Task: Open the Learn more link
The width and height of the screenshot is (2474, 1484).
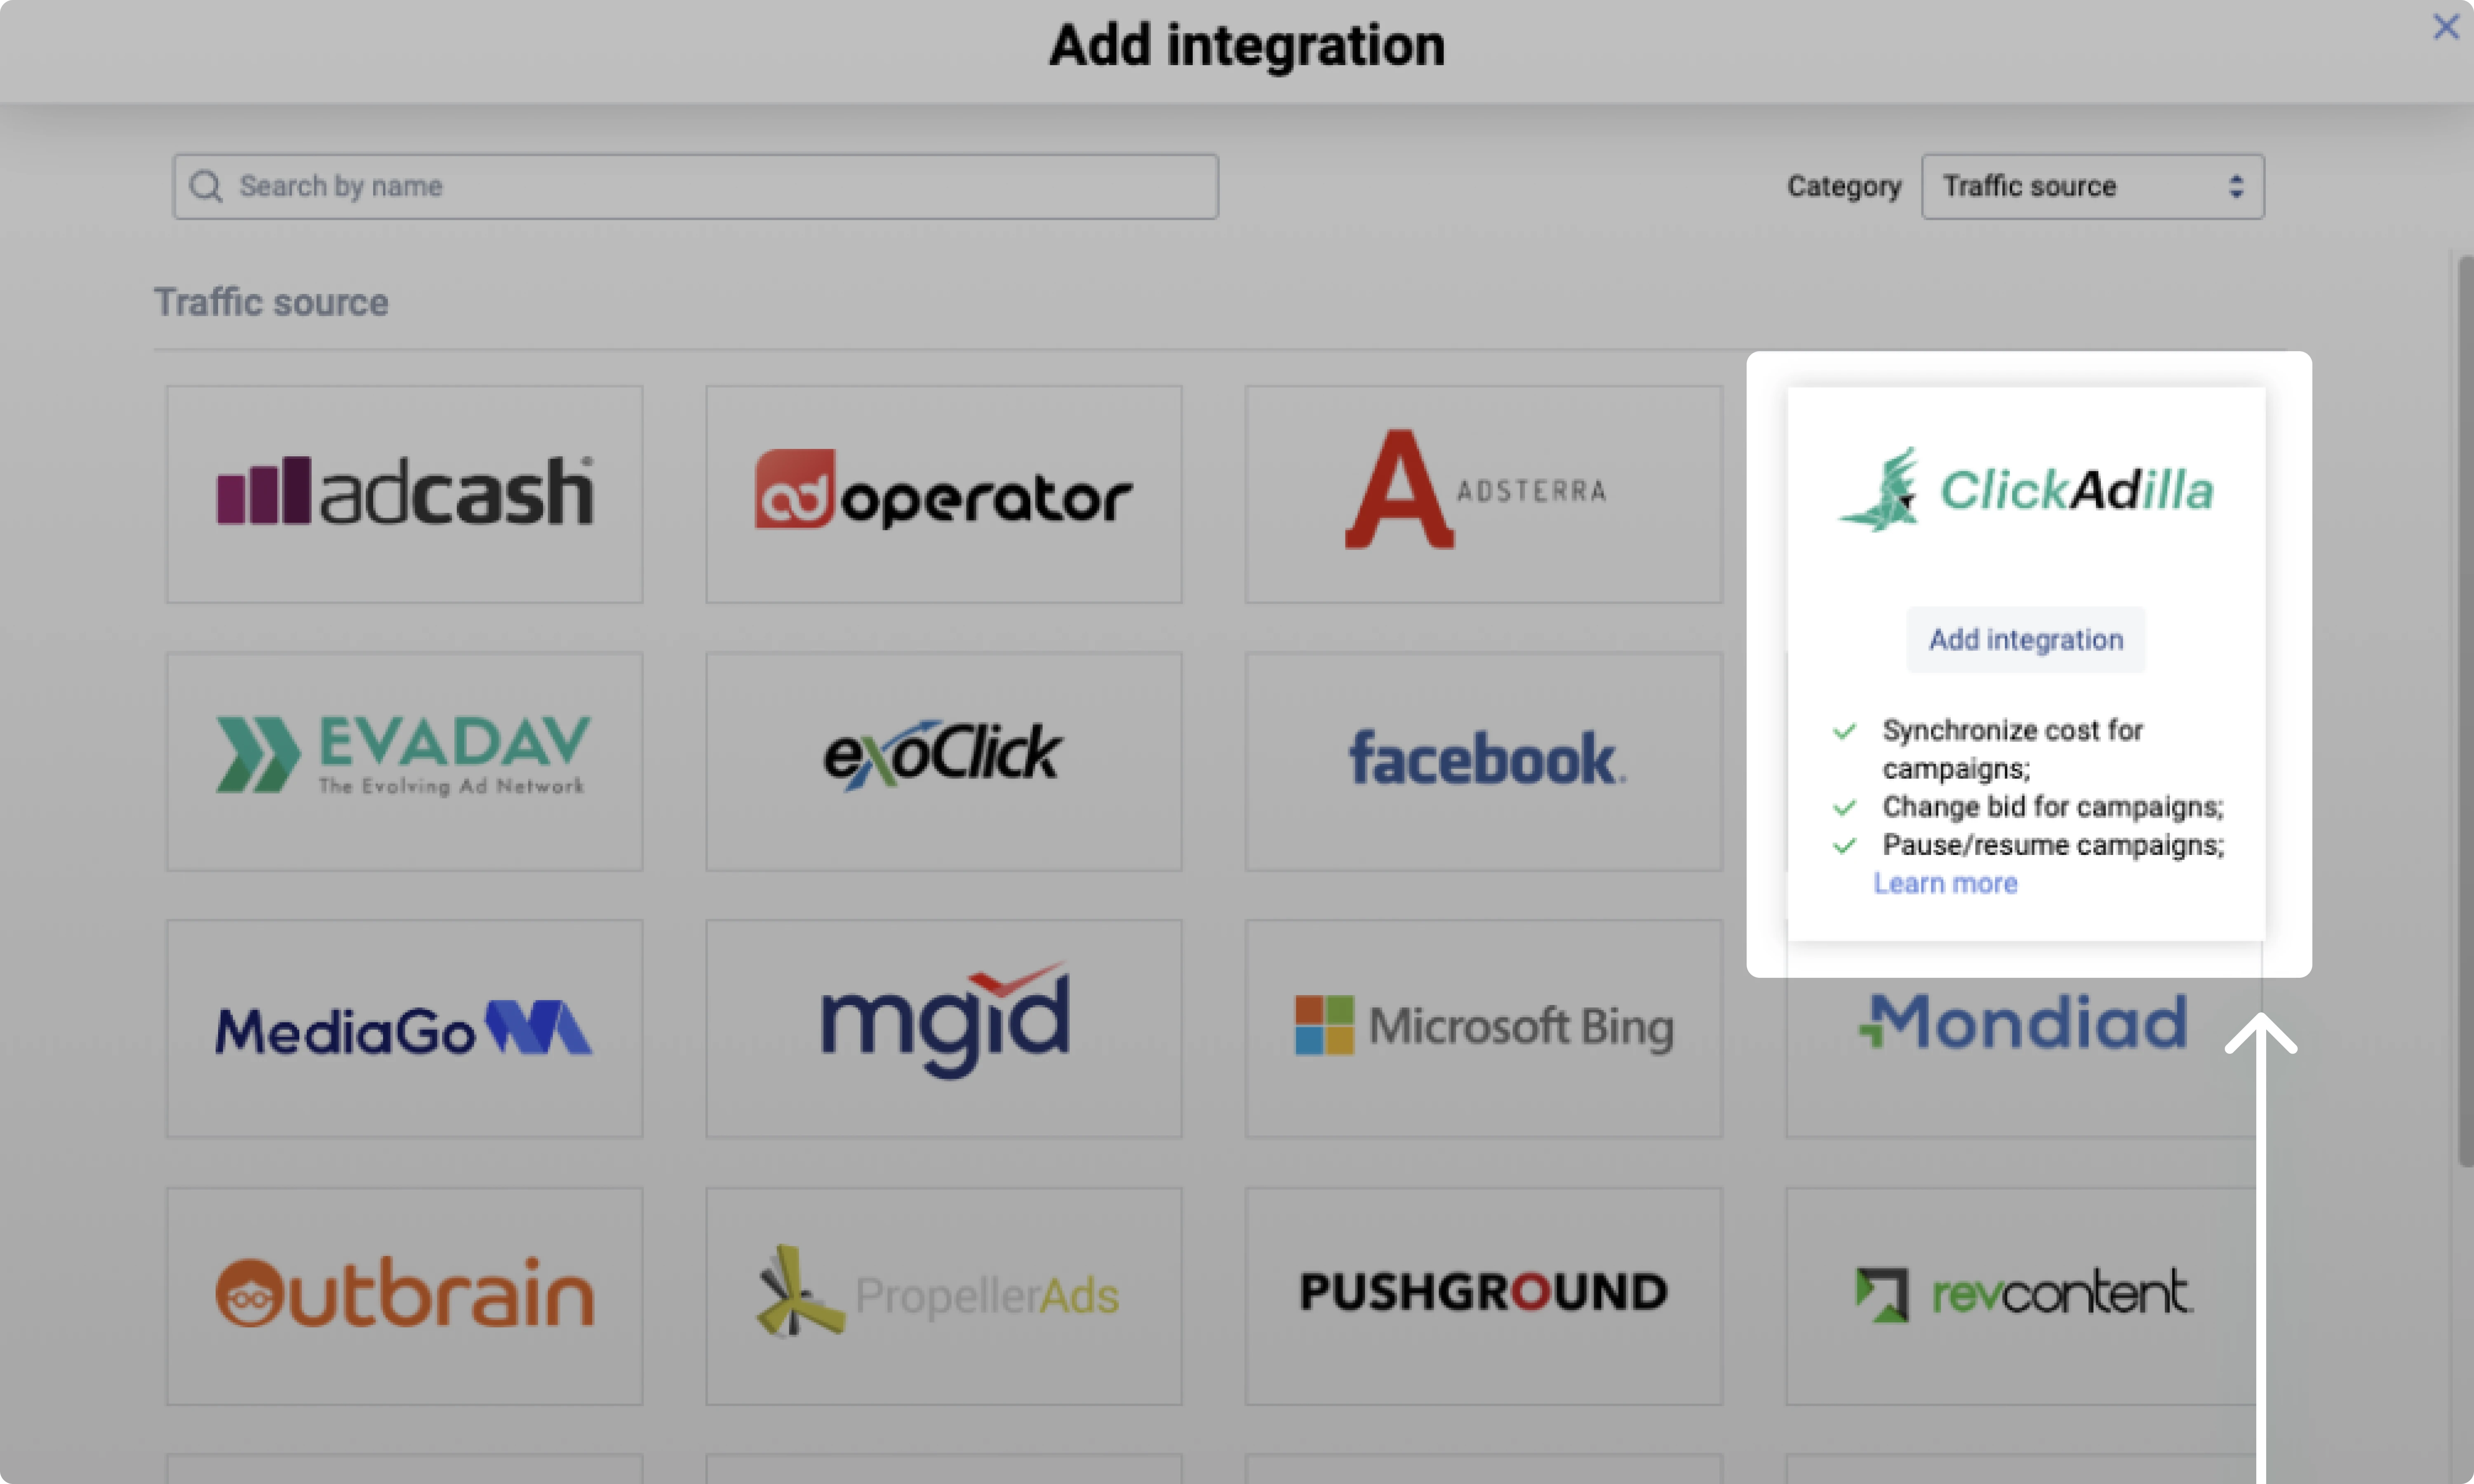Action: [1944, 883]
